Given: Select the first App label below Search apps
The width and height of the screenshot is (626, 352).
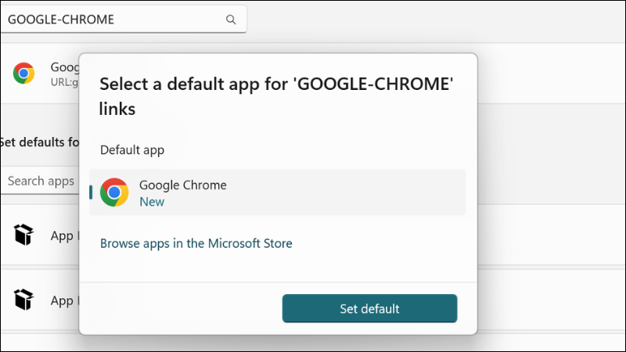Looking at the screenshot, I should tap(64, 236).
